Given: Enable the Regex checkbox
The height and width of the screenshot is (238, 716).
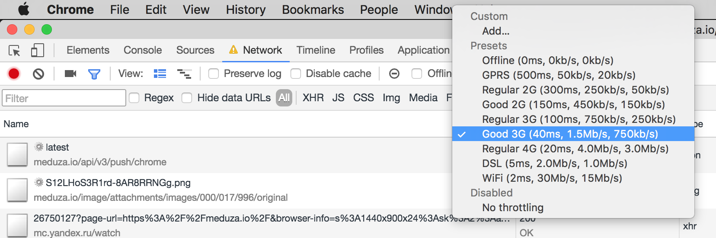Looking at the screenshot, I should [x=134, y=98].
